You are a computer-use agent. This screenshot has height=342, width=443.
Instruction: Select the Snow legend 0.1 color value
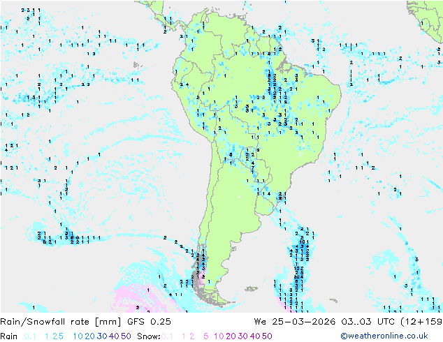coord(167,336)
